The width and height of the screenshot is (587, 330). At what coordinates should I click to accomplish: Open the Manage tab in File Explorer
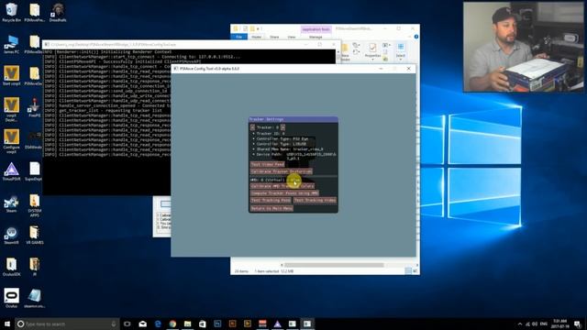pyautogui.click(x=316, y=37)
